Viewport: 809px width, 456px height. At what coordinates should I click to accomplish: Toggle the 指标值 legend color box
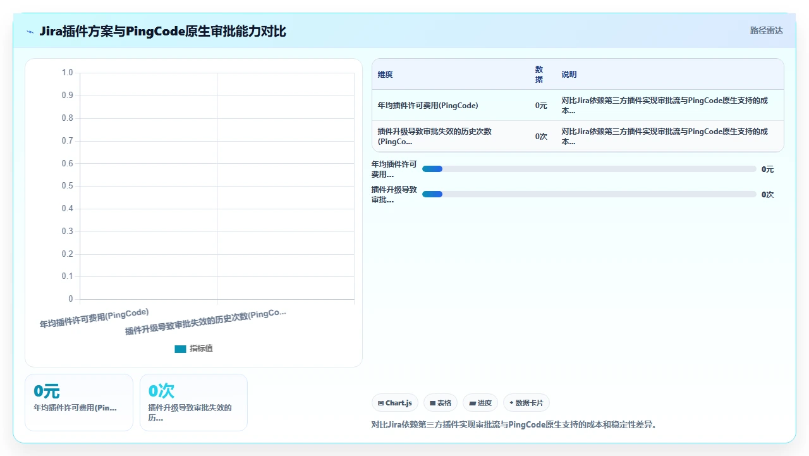(x=180, y=348)
